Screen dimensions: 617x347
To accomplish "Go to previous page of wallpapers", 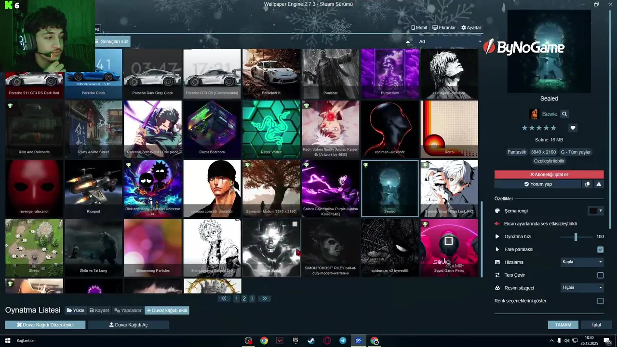I will 224,299.
